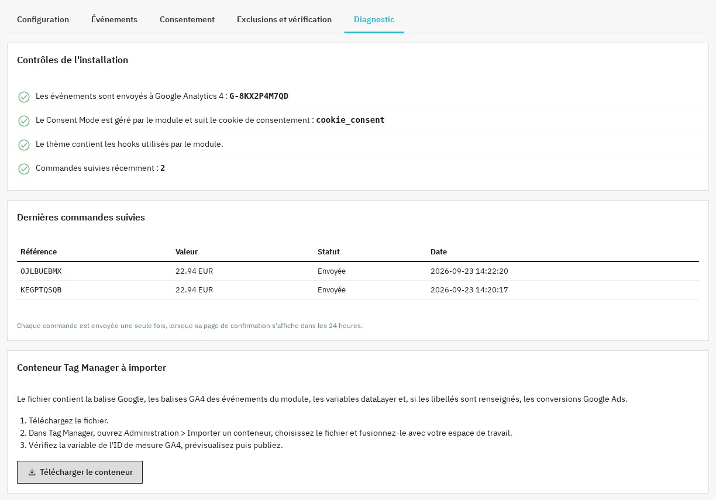
Task: Click the Statut column header
Action: click(x=329, y=251)
